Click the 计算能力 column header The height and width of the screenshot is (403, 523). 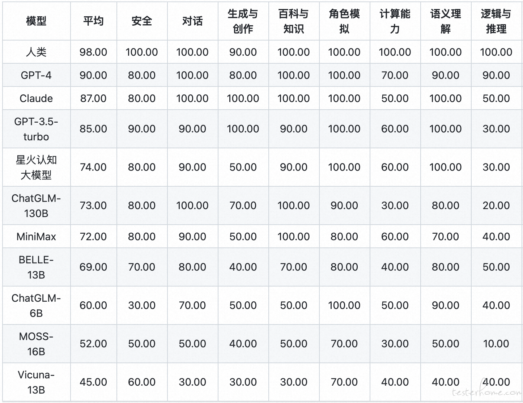coord(395,21)
